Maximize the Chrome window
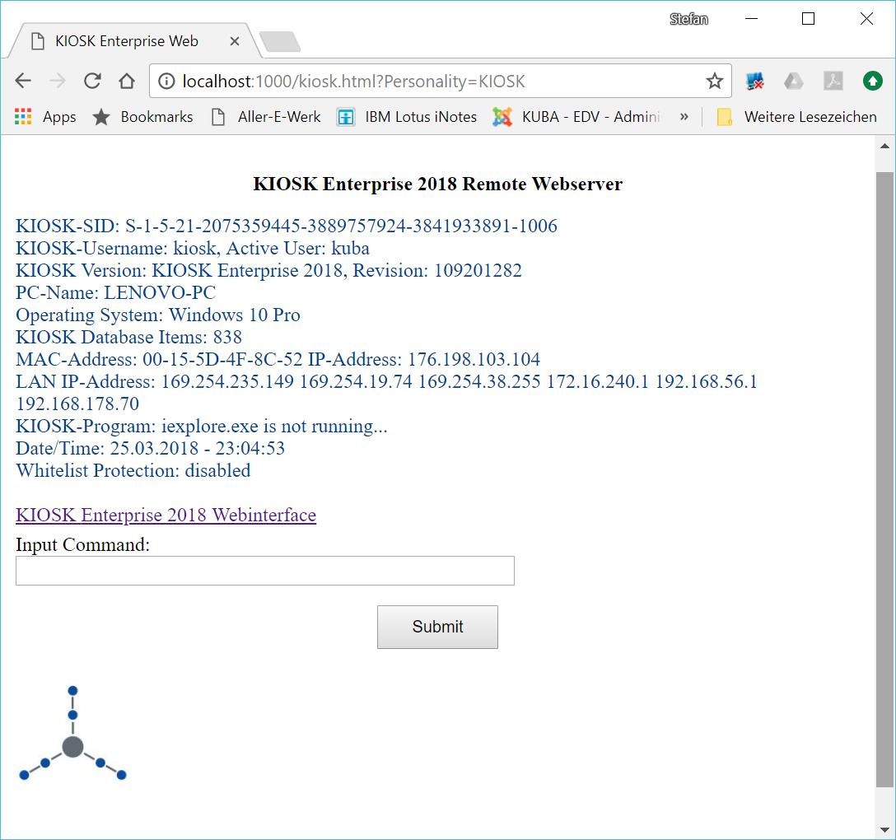The width and height of the screenshot is (896, 840). pos(808,19)
